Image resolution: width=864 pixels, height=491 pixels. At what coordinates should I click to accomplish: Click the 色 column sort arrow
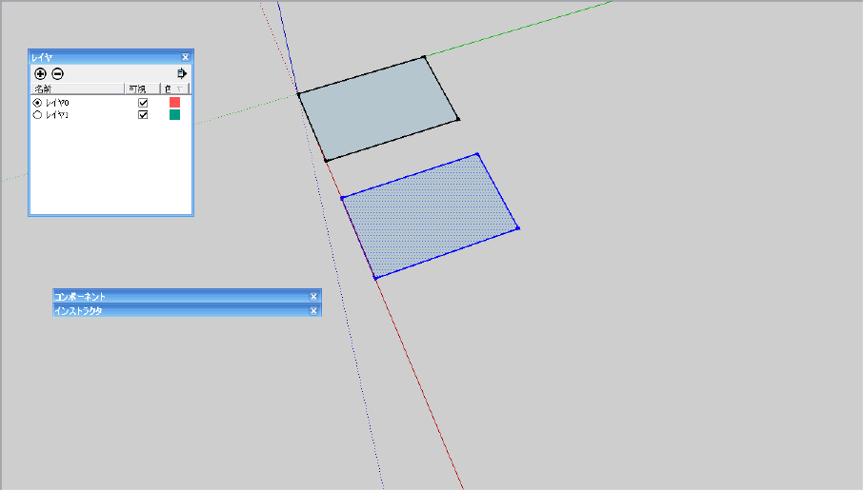[x=179, y=88]
